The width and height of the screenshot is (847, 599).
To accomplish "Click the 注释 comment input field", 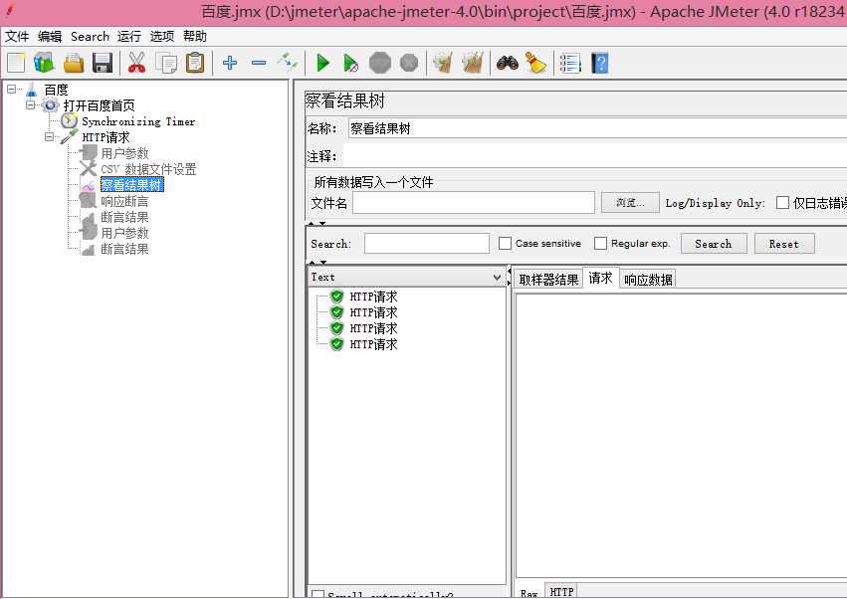I will tap(595, 156).
